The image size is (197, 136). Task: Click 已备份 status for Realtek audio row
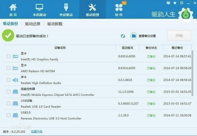pos(151,80)
